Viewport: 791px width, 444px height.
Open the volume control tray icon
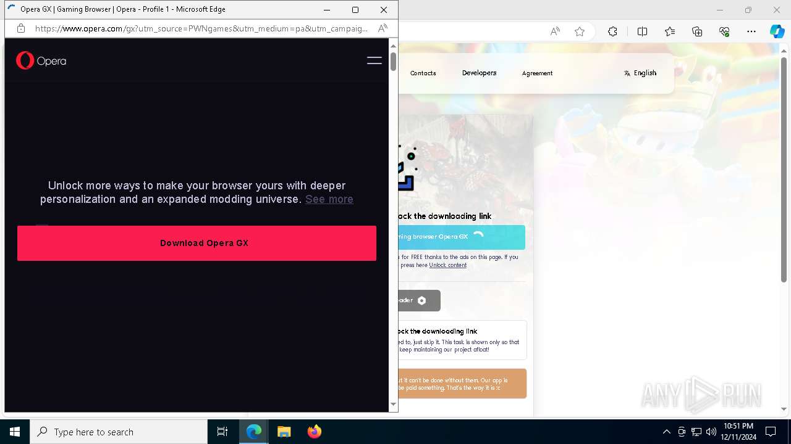(x=711, y=432)
